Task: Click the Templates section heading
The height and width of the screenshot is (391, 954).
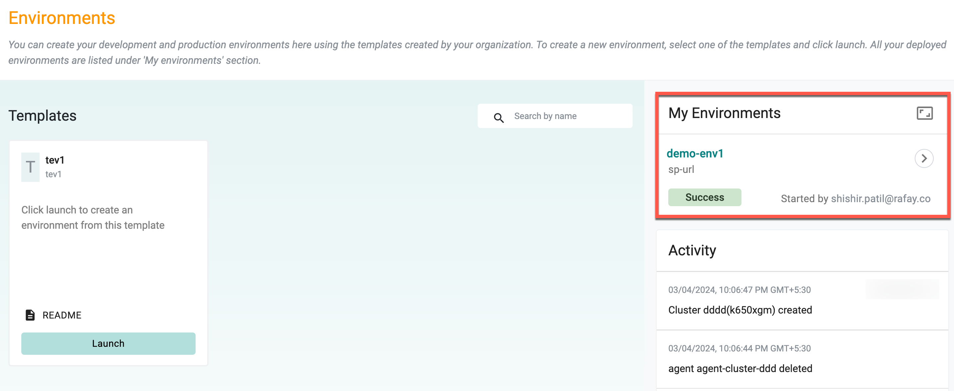Action: click(x=43, y=116)
